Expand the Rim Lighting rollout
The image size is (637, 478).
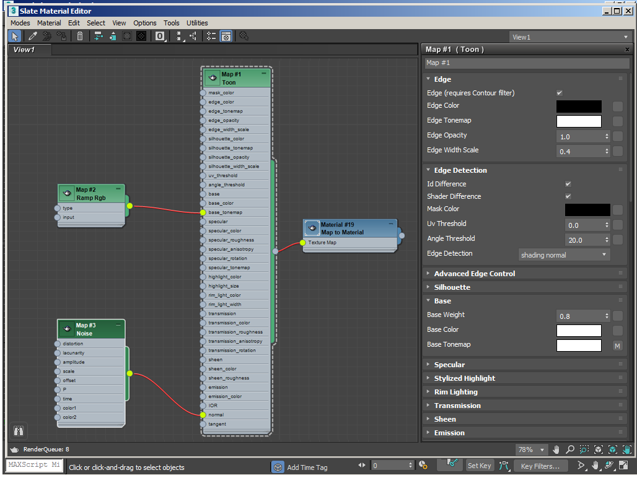coord(456,391)
